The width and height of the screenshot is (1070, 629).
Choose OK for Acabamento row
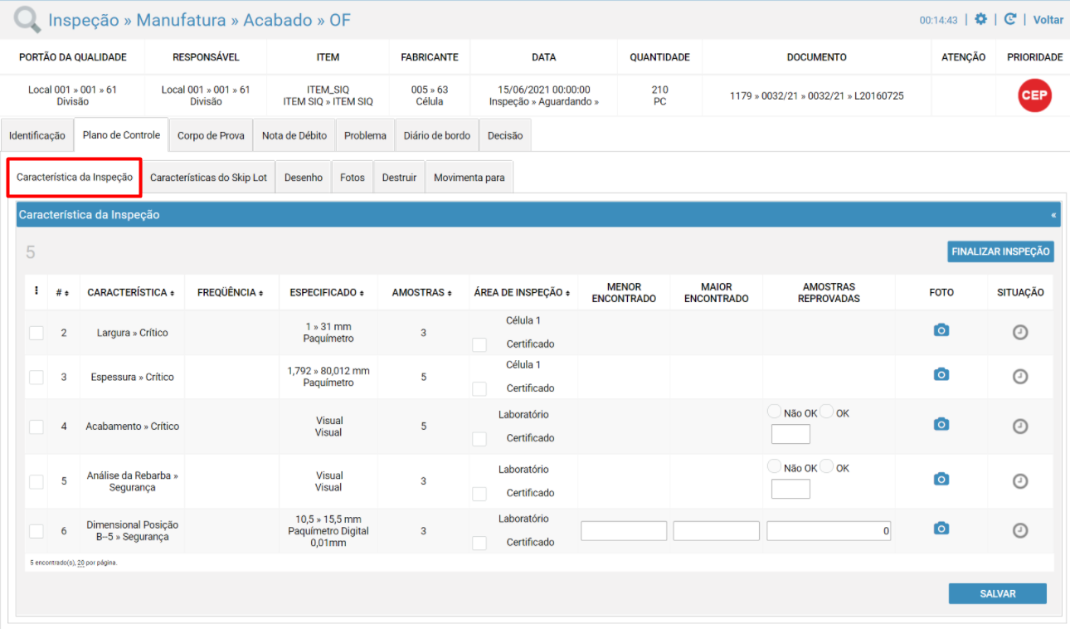(826, 412)
